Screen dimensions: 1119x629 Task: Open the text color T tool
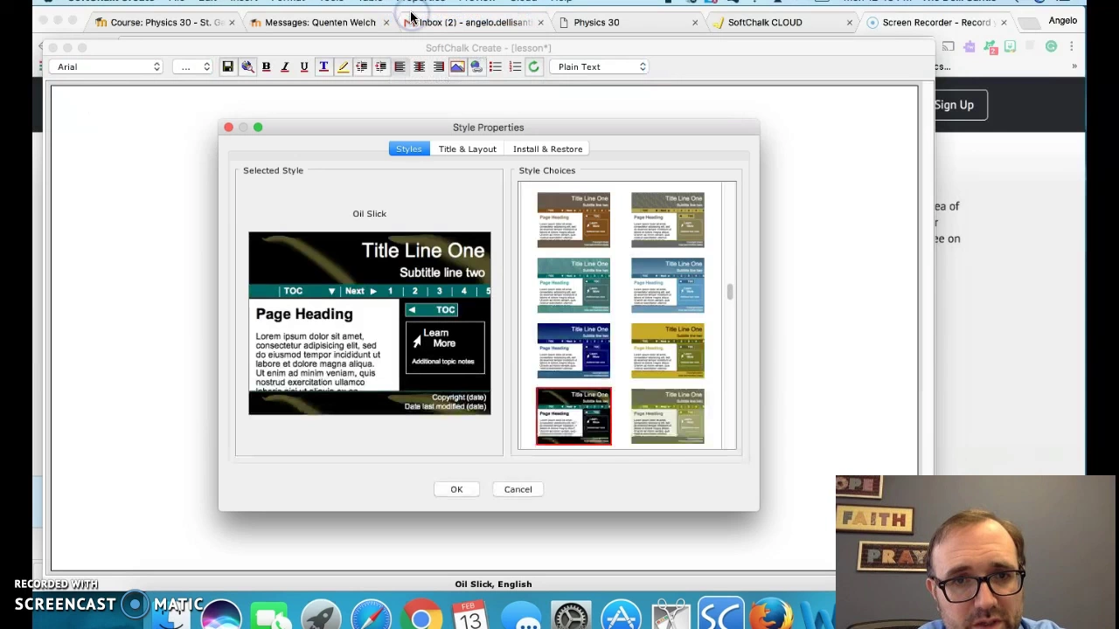[323, 66]
